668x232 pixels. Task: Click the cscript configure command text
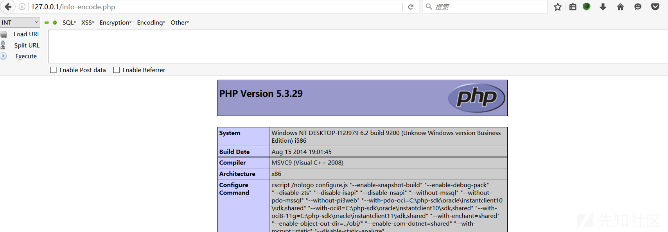click(x=387, y=207)
